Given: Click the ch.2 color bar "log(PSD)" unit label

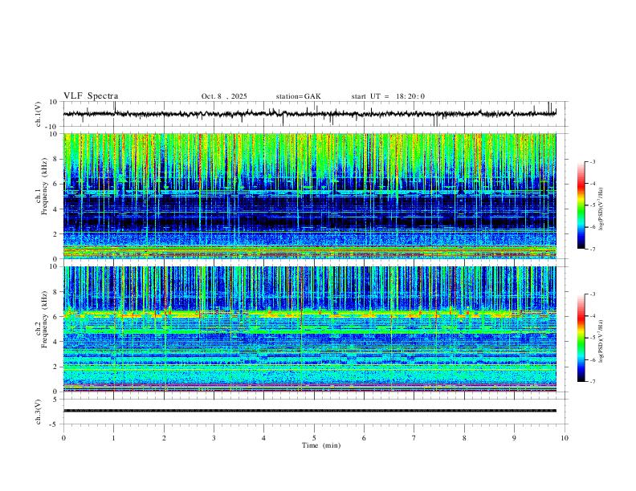Looking at the screenshot, I should tap(601, 342).
